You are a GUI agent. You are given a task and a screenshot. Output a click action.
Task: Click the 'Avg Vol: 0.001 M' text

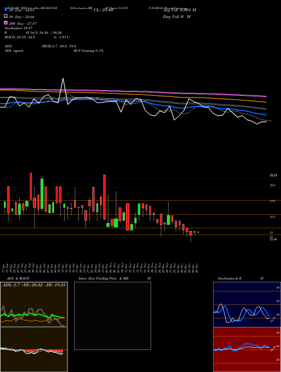point(179,10)
